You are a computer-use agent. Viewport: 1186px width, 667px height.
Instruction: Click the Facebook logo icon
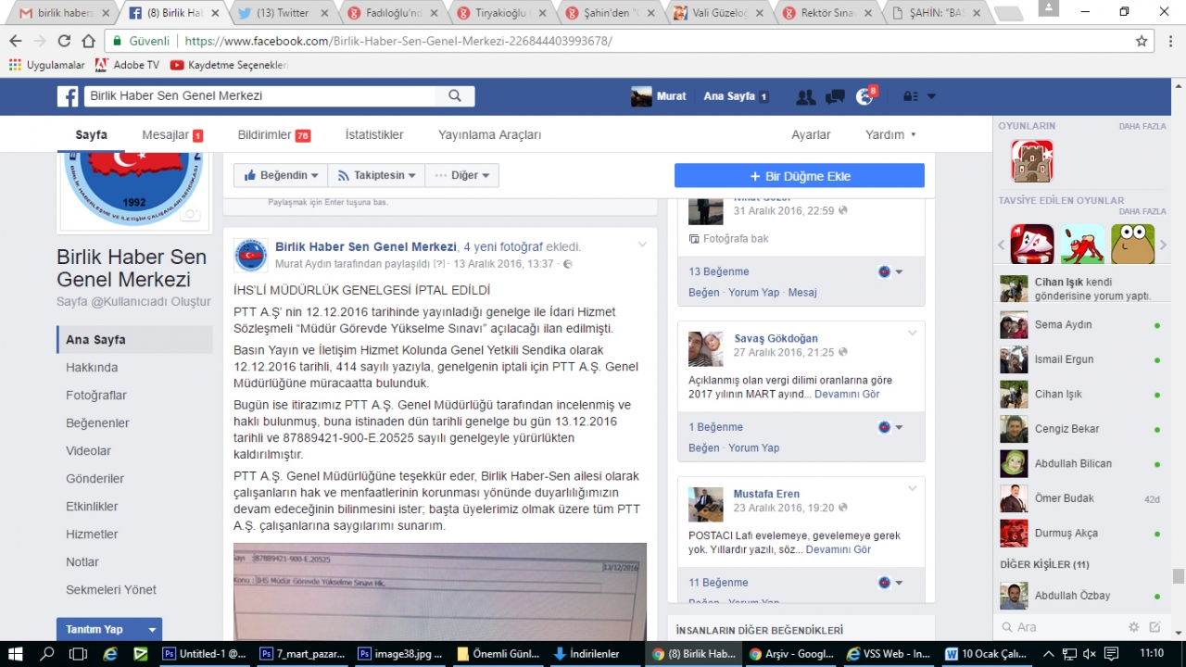[68, 96]
